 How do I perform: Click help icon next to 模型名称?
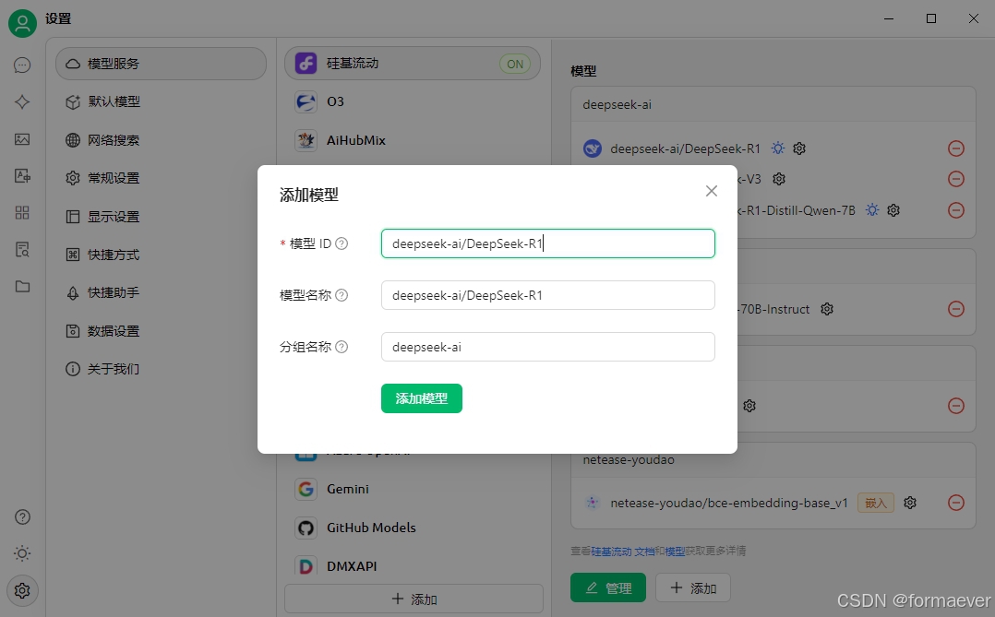click(342, 295)
